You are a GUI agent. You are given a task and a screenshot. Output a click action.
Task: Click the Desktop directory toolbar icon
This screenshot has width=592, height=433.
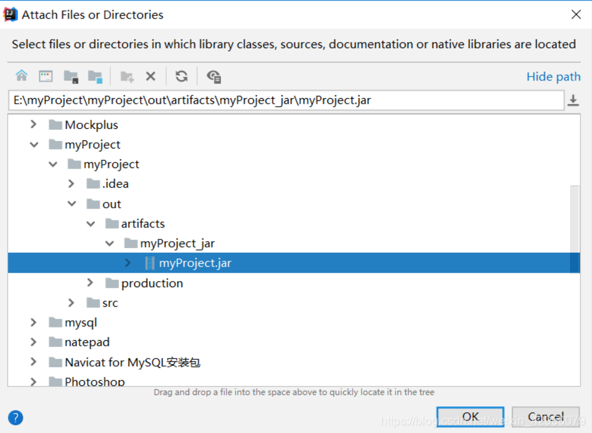[x=46, y=76]
